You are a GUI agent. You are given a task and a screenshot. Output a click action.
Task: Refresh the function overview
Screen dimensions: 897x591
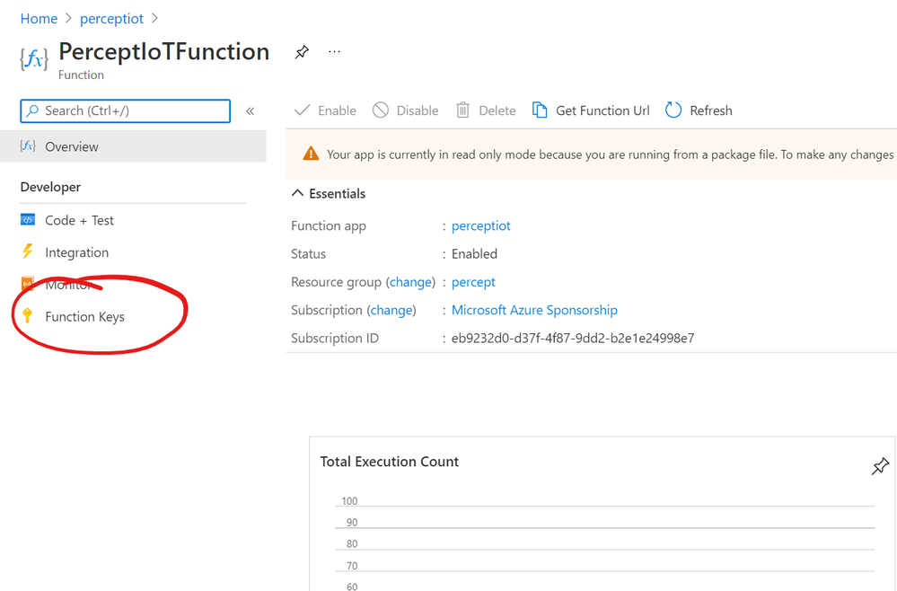699,110
